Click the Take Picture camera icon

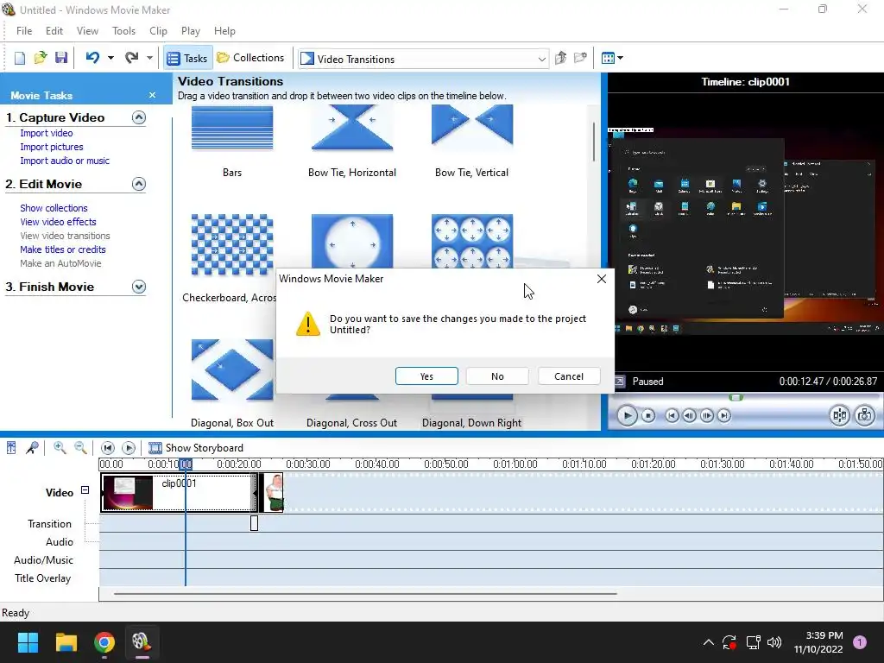(865, 415)
